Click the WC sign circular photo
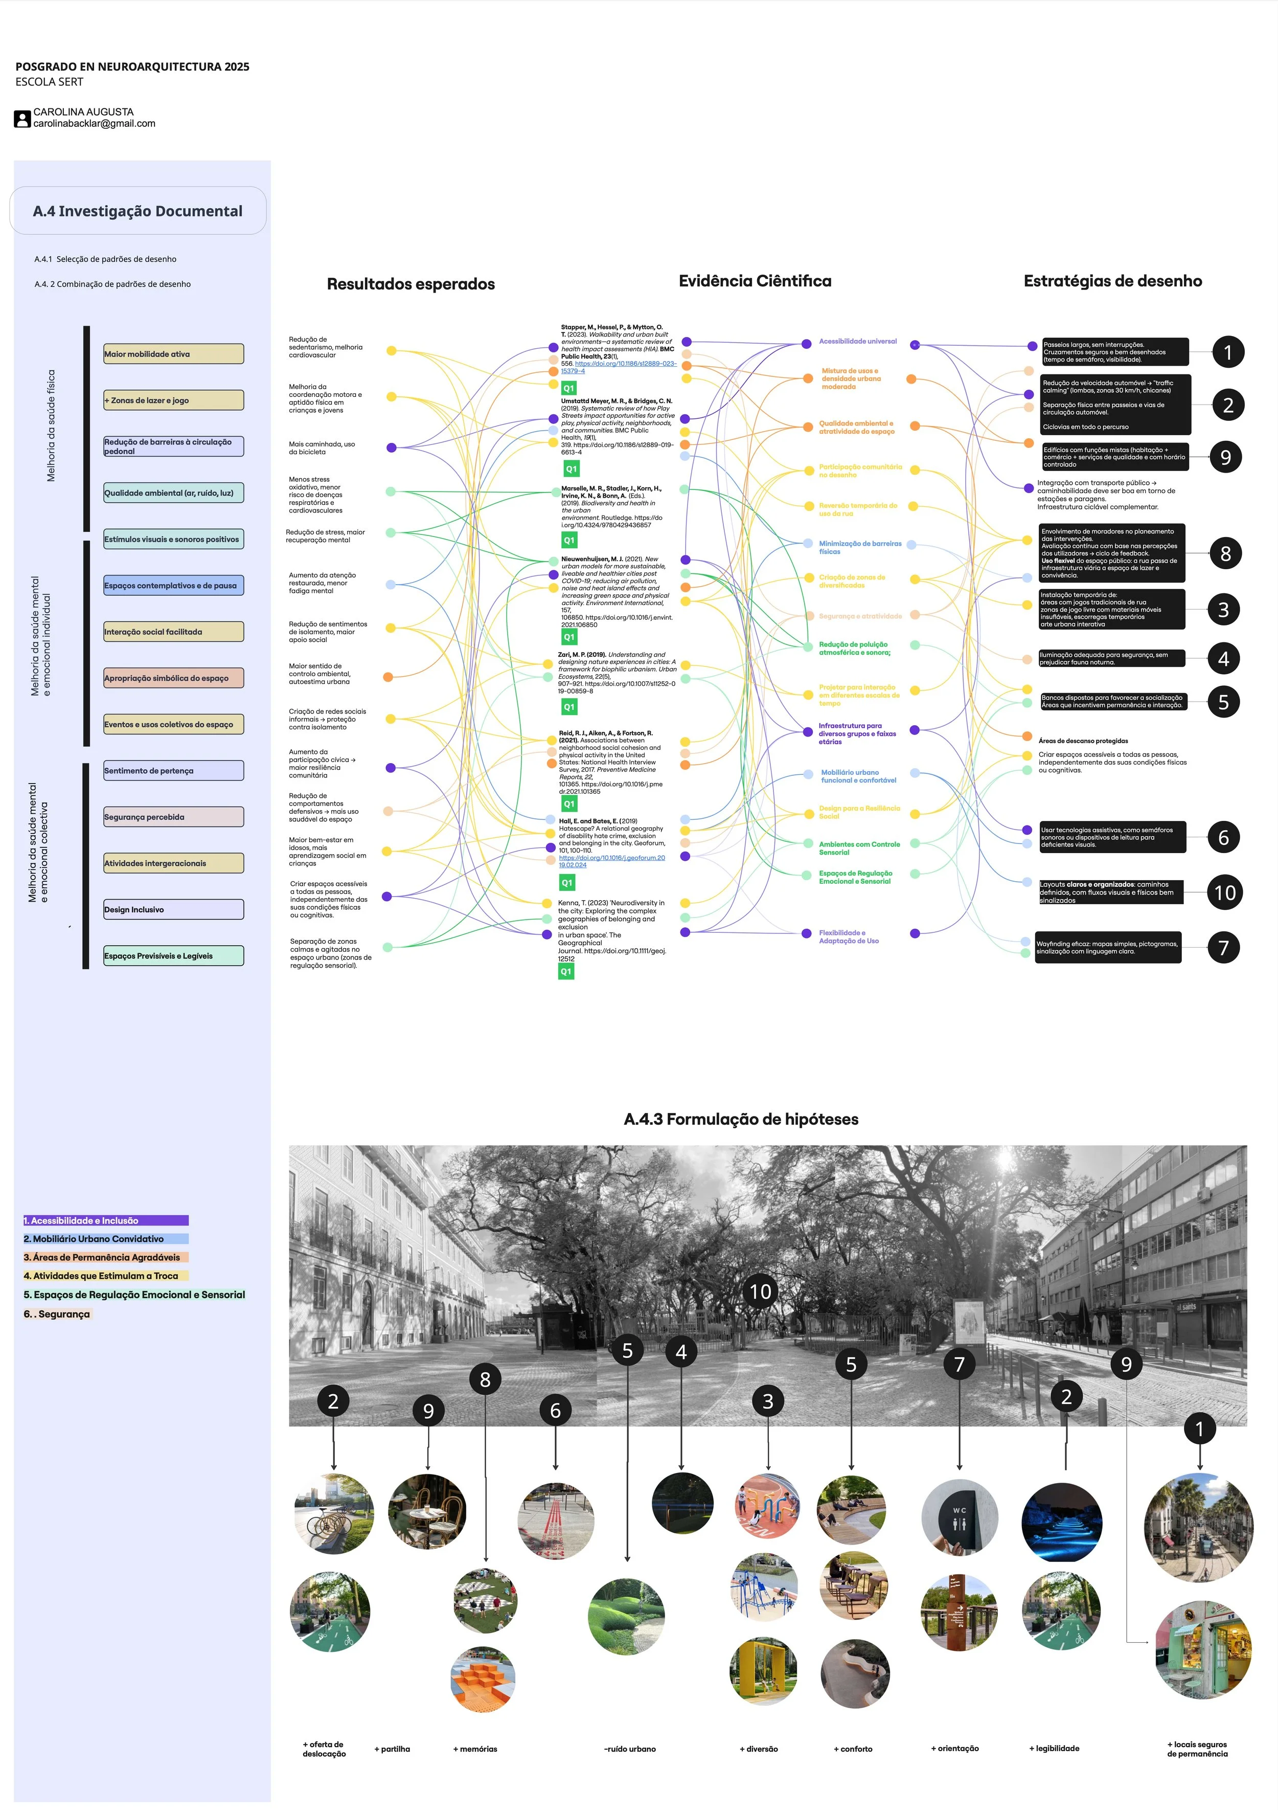The image size is (1278, 1810). pos(959,1517)
